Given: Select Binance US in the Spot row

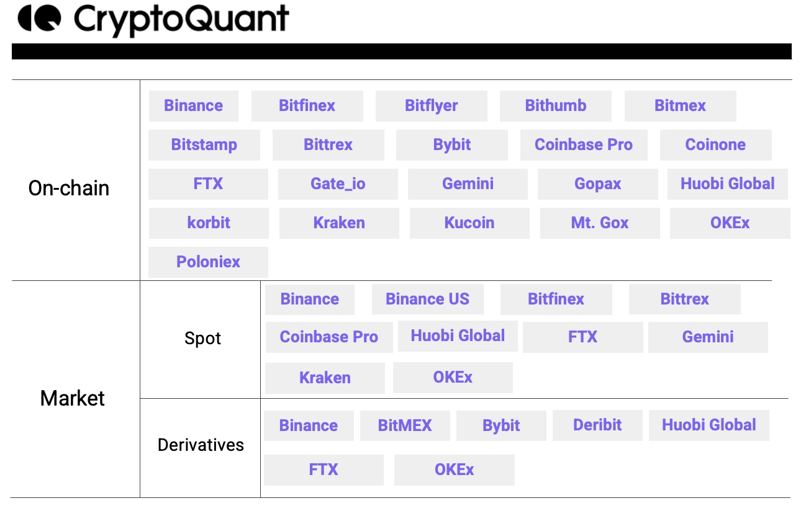Looking at the screenshot, I should click(427, 299).
